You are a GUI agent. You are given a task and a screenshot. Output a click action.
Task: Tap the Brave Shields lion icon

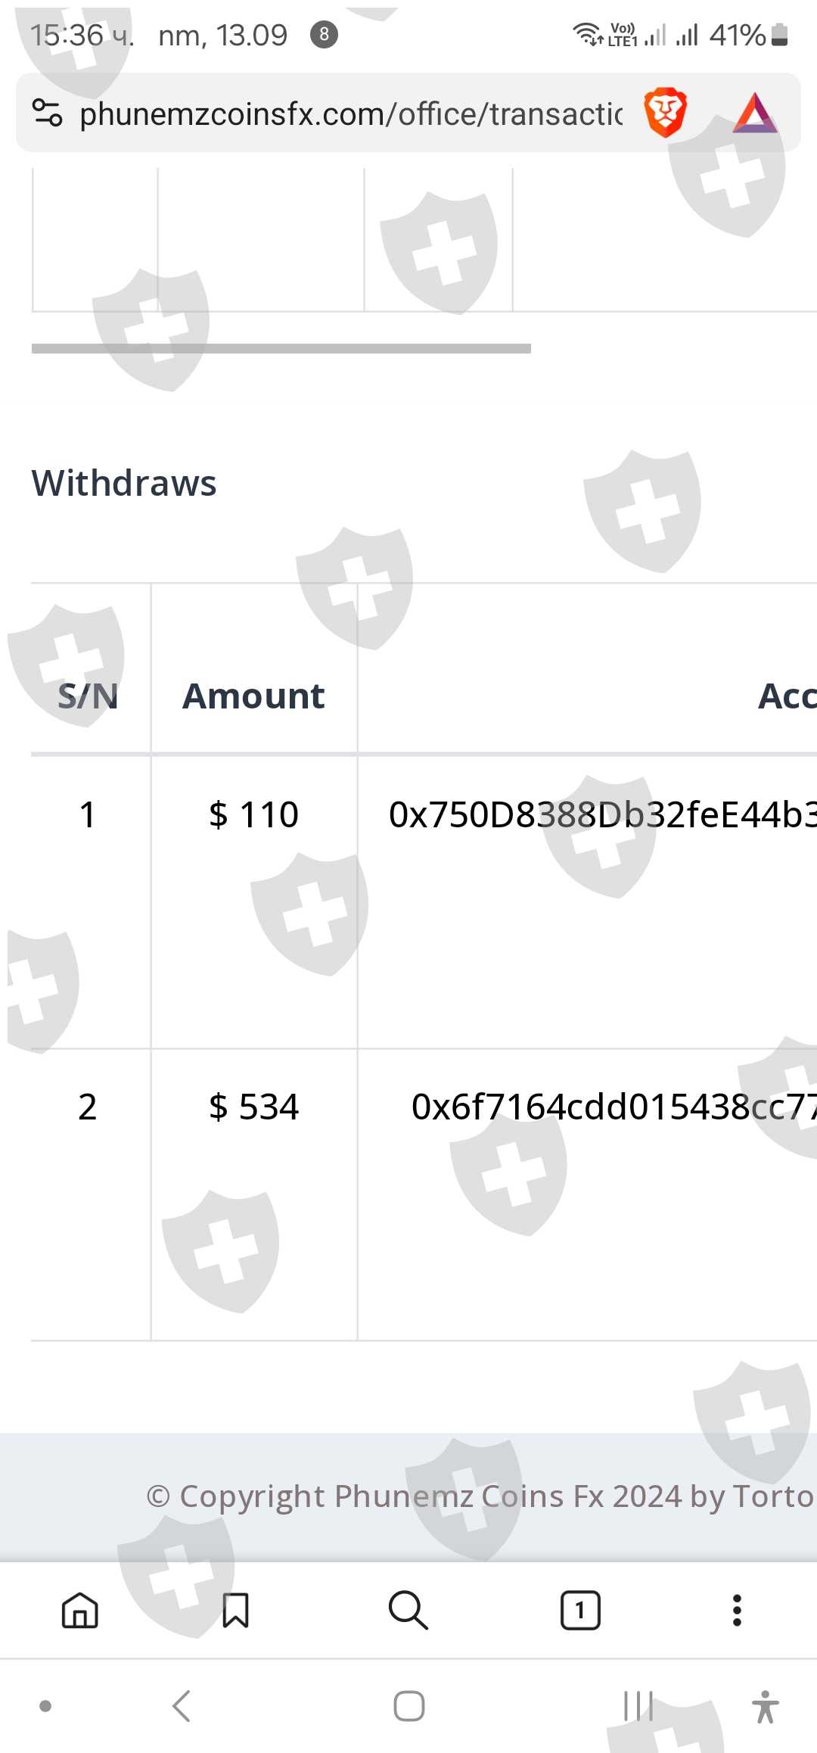[x=665, y=113]
